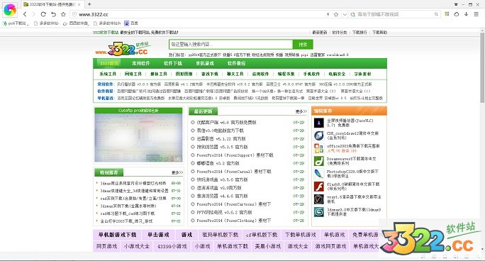The width and height of the screenshot is (485, 261).
Task: Click the site search field 在这里输入搜索内容
Action: [230, 44]
